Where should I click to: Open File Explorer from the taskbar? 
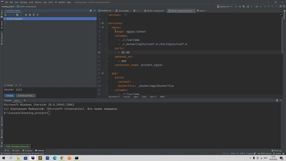(x=18, y=158)
